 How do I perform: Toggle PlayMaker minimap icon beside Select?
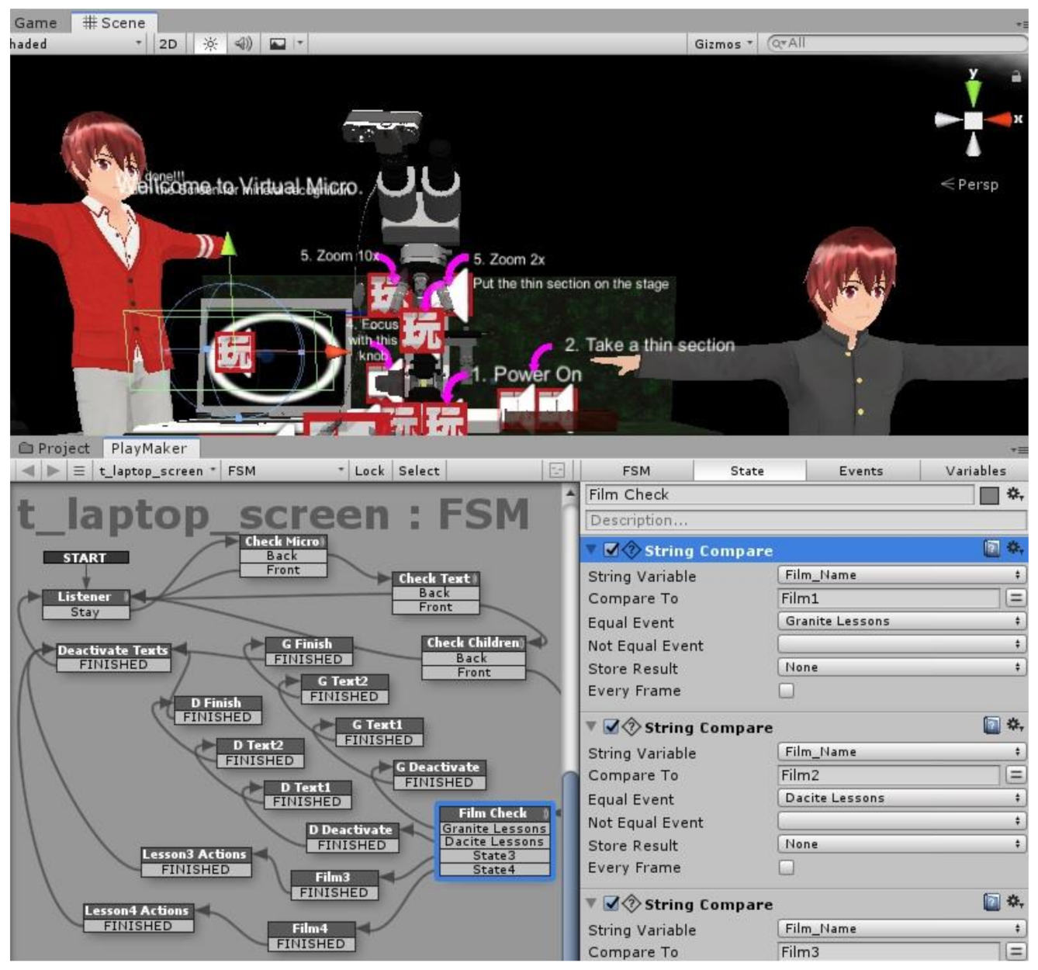click(x=556, y=470)
